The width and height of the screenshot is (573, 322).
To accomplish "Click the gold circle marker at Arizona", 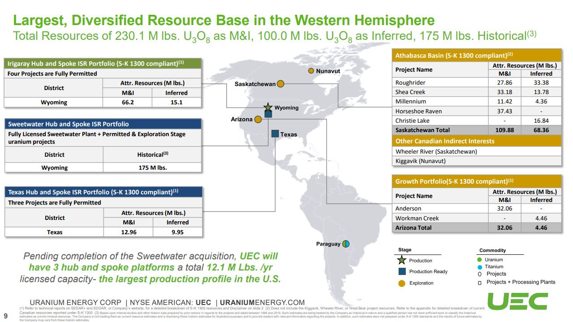I will click(258, 120).
